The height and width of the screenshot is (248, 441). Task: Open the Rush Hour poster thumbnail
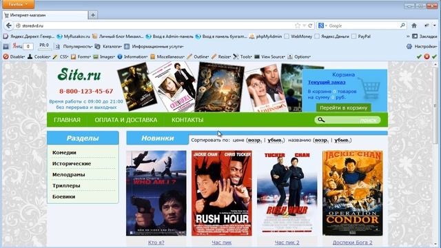pos(222,193)
